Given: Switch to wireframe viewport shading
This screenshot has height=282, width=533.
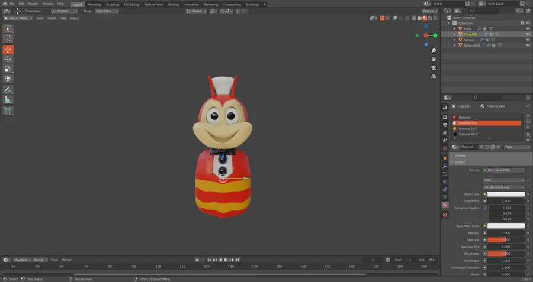Looking at the screenshot, I should point(414,18).
